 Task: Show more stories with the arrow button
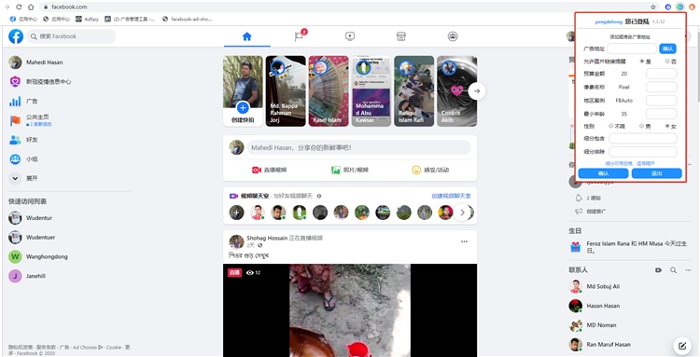(477, 91)
